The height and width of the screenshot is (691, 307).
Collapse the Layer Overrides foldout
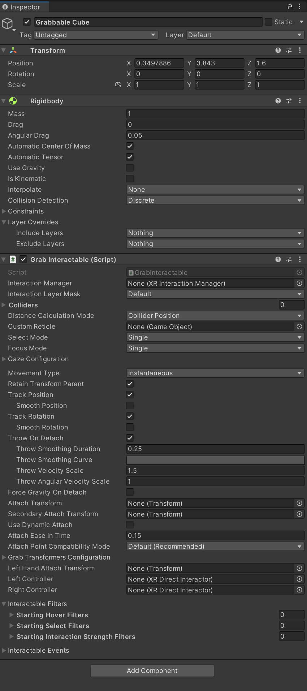(4, 222)
